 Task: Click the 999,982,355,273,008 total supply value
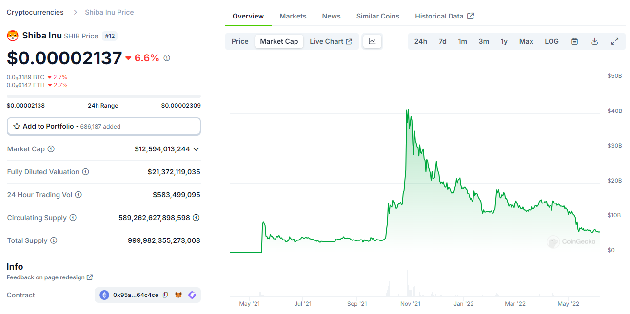pyautogui.click(x=164, y=240)
